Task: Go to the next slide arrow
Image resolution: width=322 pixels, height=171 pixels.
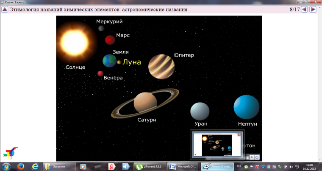Action: (x=313, y=9)
